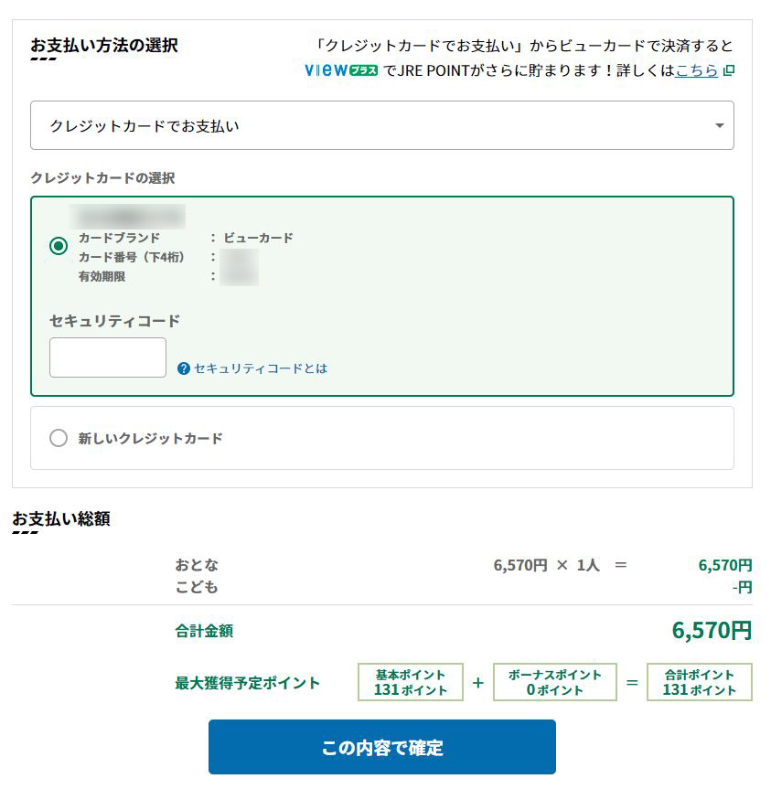This screenshot has height=789, width=771.
Task: Click the blurred card name at top of card panel
Action: (x=127, y=217)
